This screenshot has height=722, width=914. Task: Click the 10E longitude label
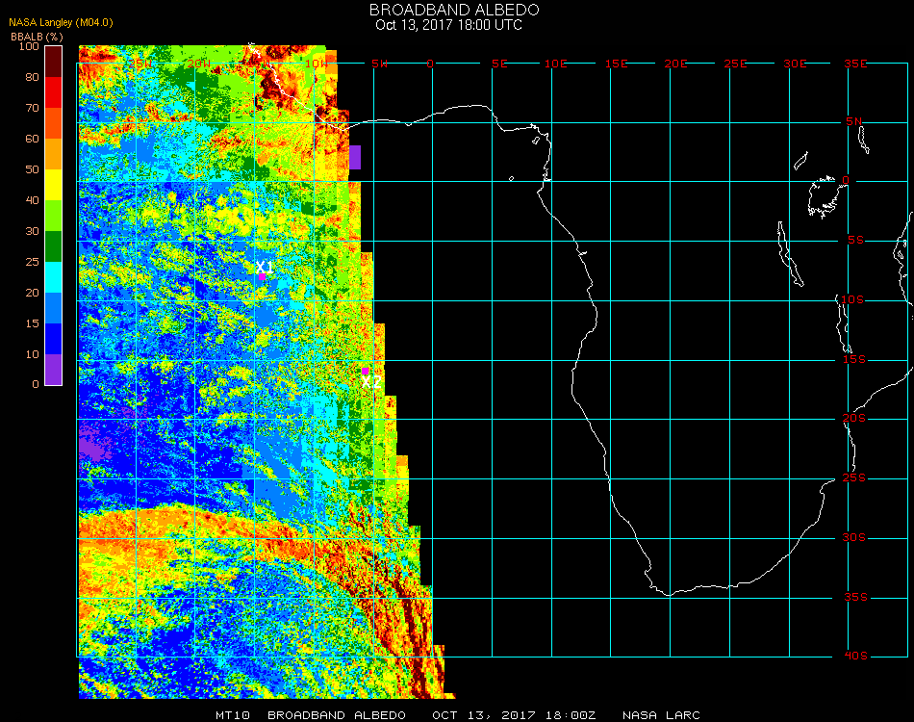pyautogui.click(x=555, y=64)
